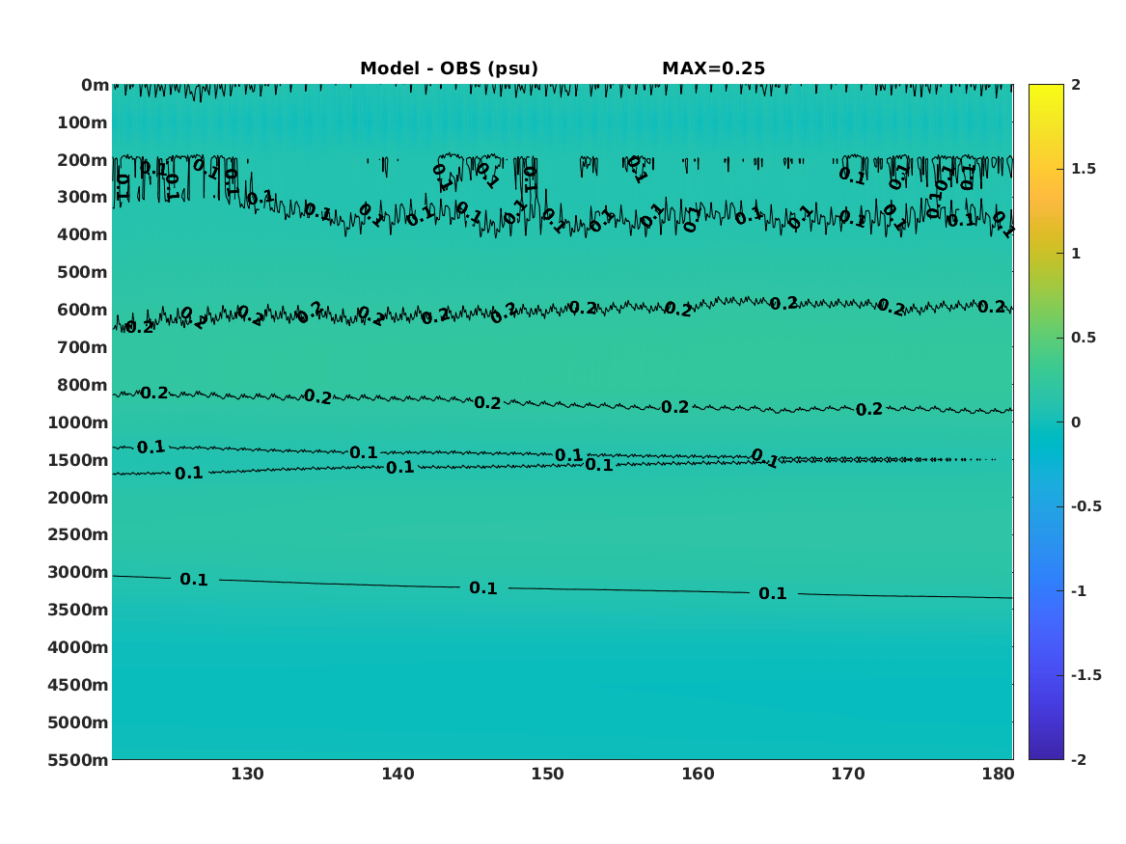Select the colorbar label '1.5'
Image resolution: width=1126 pixels, height=844 pixels.
coord(1084,169)
